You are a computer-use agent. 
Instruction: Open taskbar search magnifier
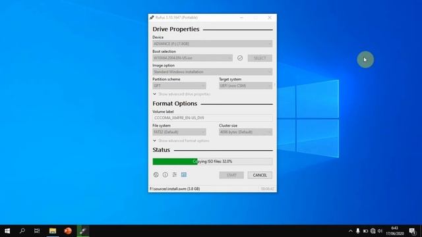click(22, 231)
